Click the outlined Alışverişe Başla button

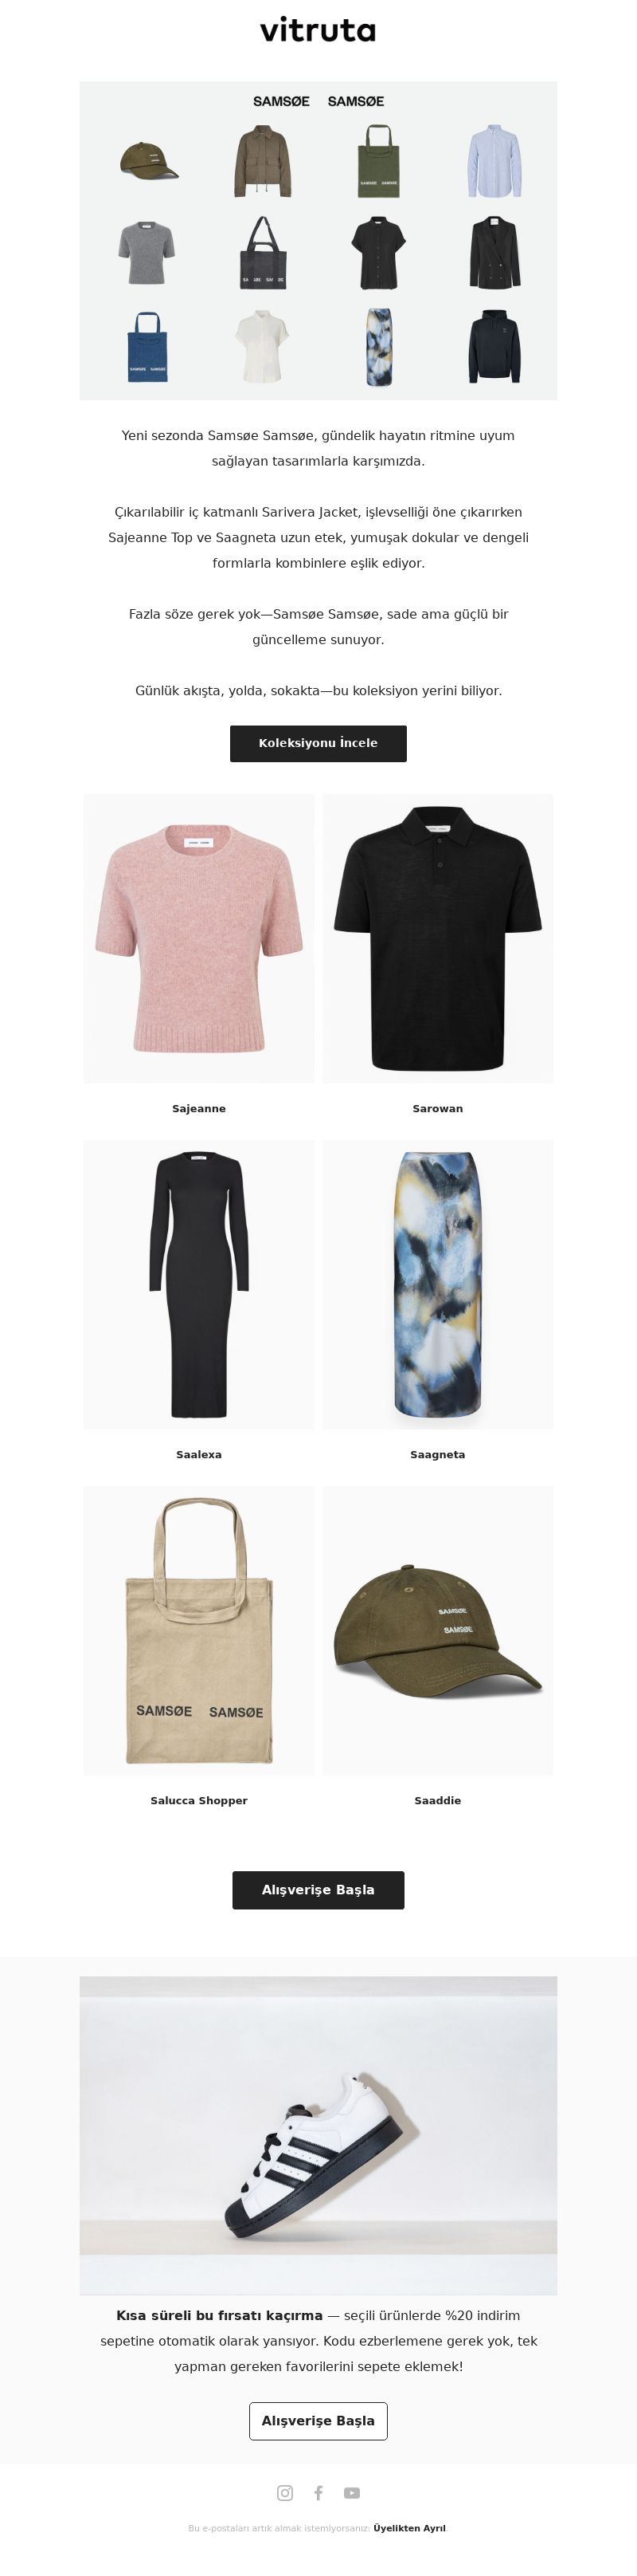(x=318, y=2420)
